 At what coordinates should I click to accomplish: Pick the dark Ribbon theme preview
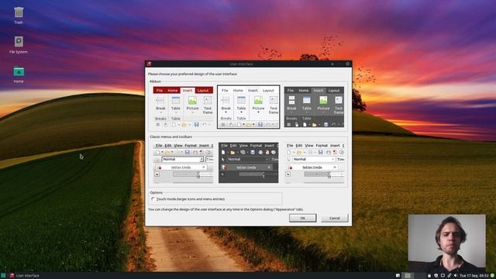tap(314, 107)
